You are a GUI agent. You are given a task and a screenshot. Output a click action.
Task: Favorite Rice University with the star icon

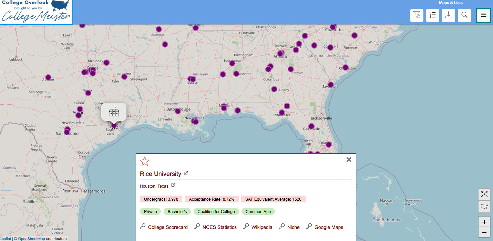pyautogui.click(x=145, y=161)
